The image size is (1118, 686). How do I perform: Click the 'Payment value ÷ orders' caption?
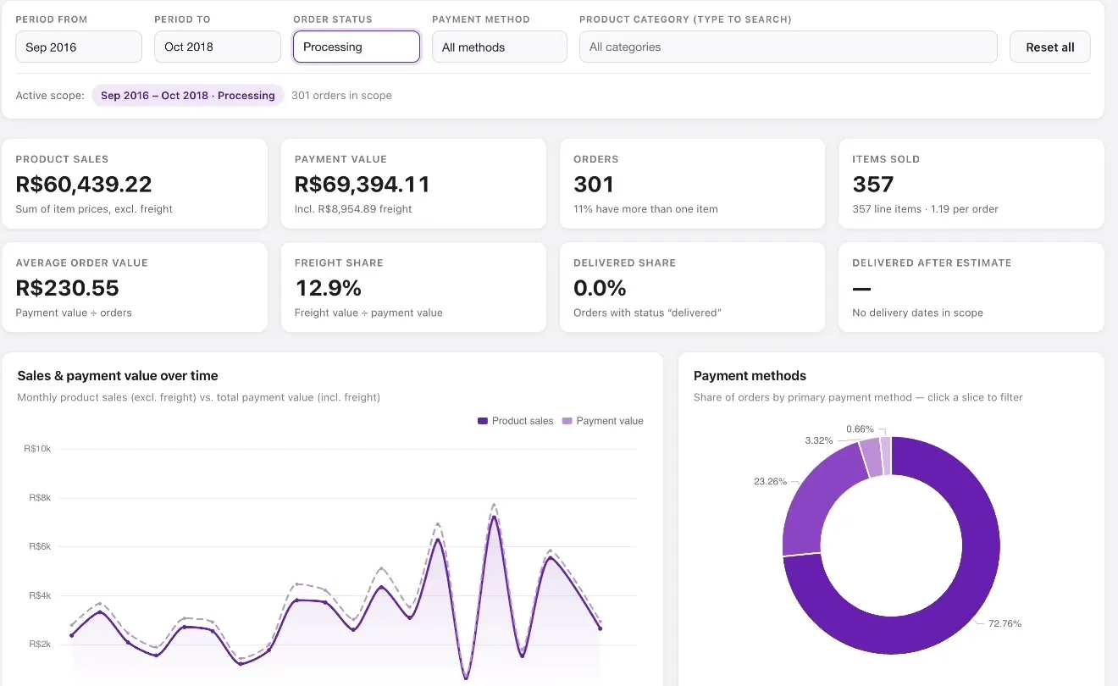click(x=74, y=313)
